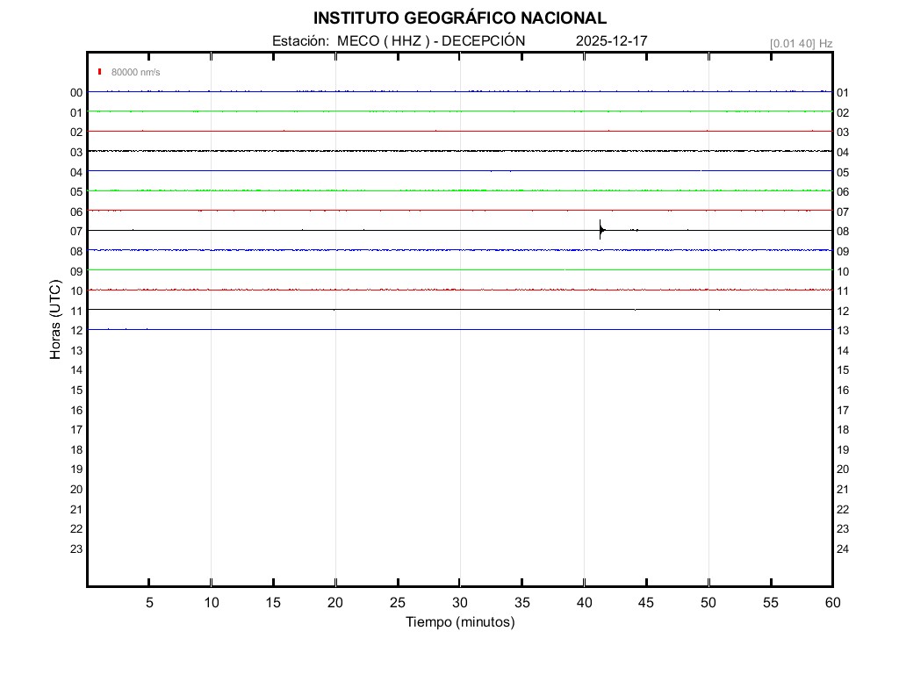Click the 20 minute tick label

tap(335, 603)
